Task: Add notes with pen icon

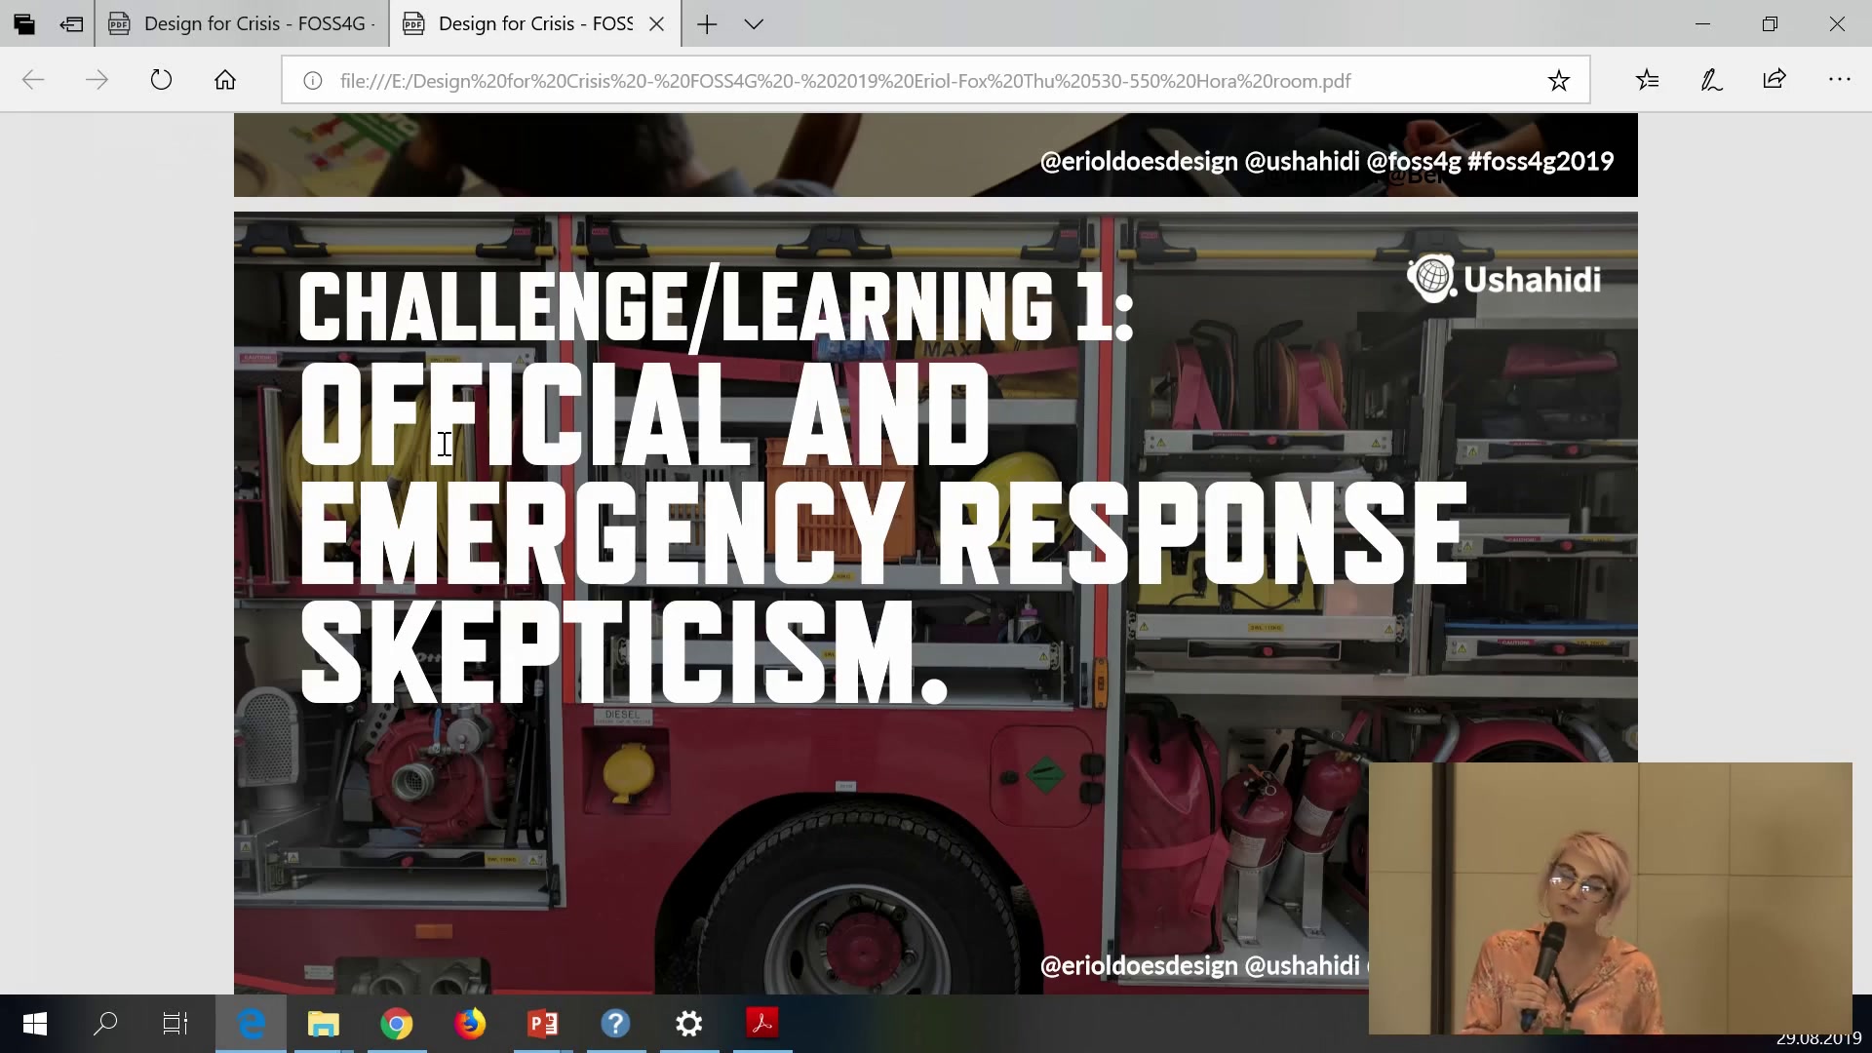Action: 1711,80
